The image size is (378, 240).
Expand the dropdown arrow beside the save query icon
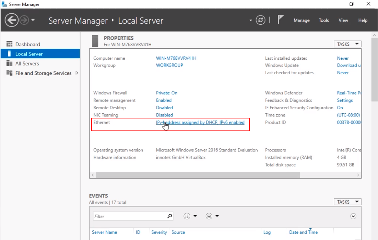(x=217, y=216)
